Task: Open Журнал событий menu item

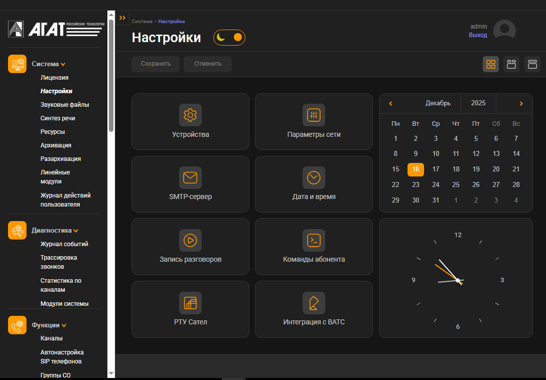Action: pyautogui.click(x=64, y=244)
